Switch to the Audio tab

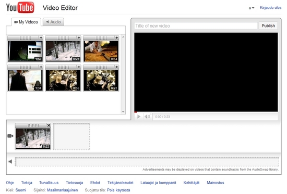[53, 22]
